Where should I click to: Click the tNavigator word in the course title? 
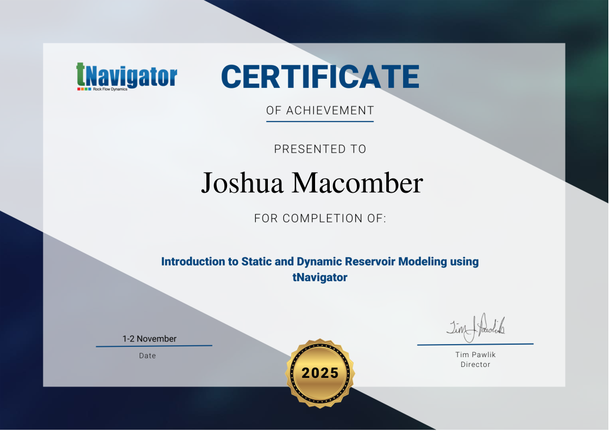320,277
